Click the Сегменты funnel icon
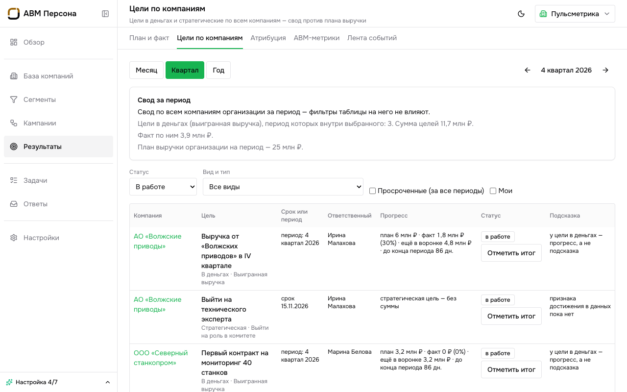 pyautogui.click(x=14, y=99)
